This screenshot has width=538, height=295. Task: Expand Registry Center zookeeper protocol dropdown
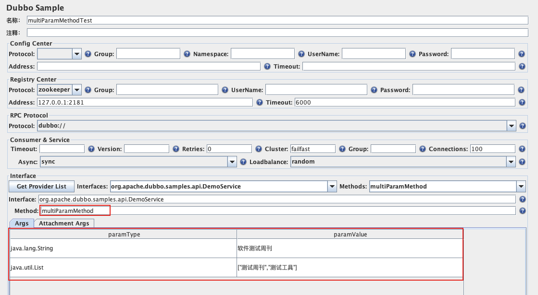(77, 90)
